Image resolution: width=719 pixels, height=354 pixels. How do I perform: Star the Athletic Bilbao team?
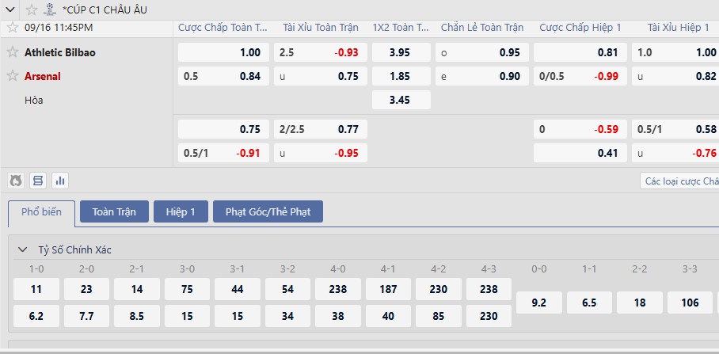click(x=12, y=52)
